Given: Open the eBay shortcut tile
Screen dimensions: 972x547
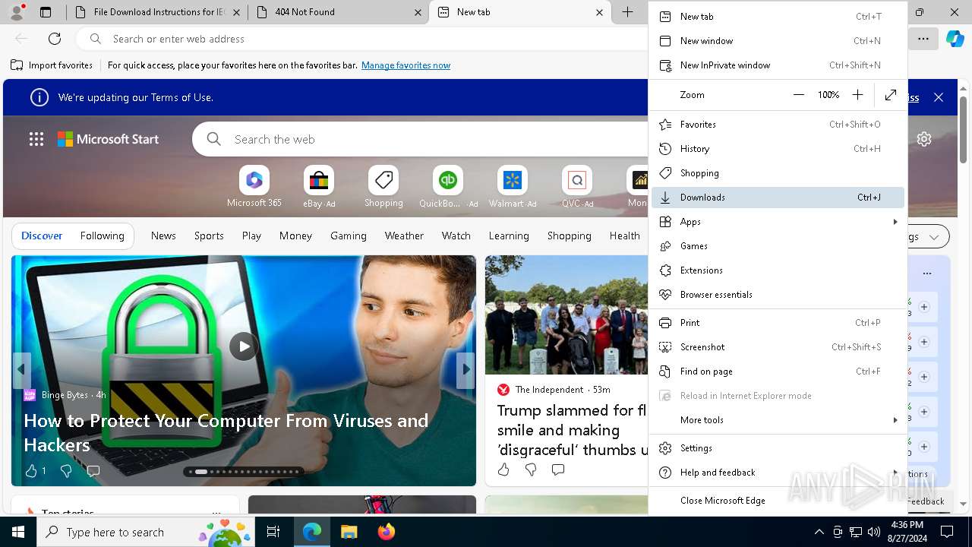Looking at the screenshot, I should (319, 187).
